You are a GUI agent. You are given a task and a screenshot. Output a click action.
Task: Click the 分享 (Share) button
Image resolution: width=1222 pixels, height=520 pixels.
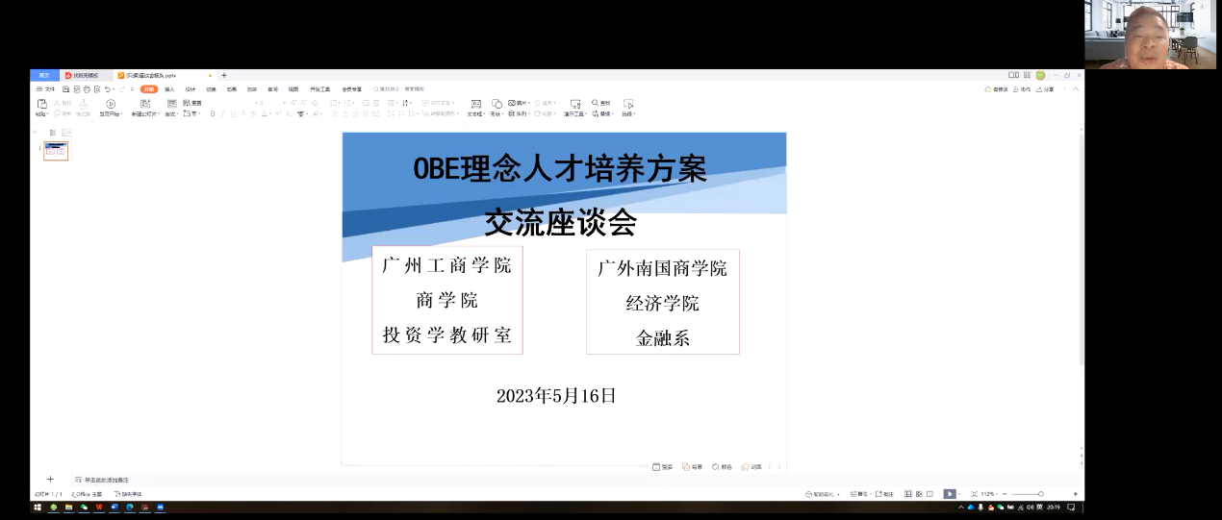click(1046, 89)
